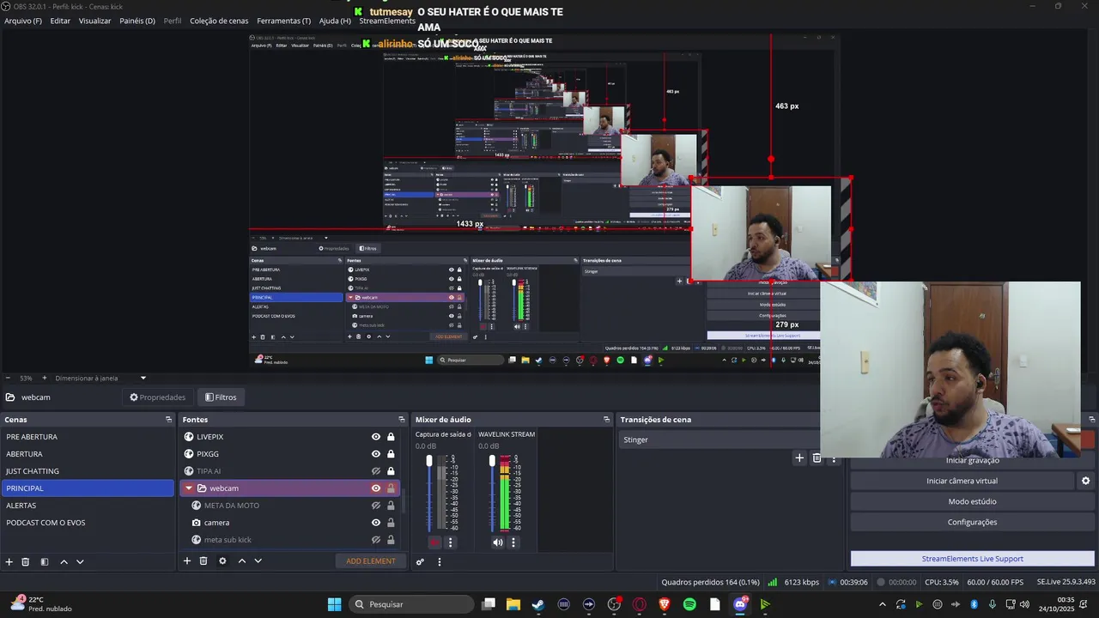1099x618 pixels.
Task: Open File Explorer from the taskbar
Action: (513, 604)
